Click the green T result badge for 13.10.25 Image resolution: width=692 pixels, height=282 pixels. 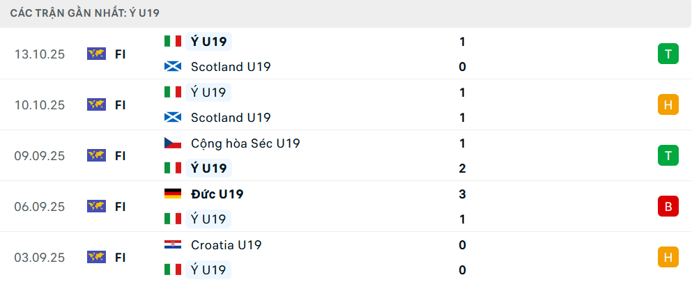click(668, 54)
